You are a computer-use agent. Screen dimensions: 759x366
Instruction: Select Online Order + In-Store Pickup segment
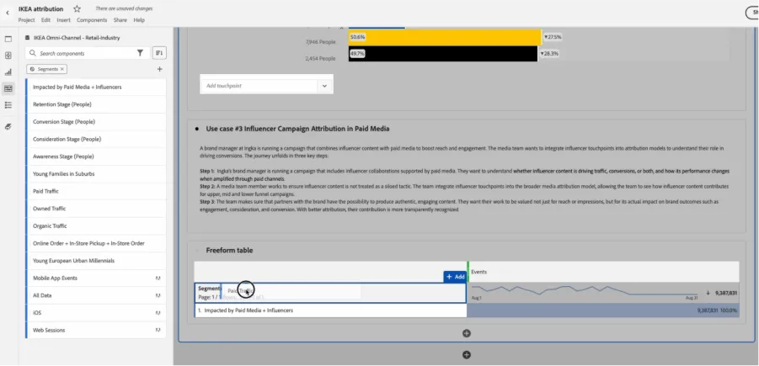(96, 244)
